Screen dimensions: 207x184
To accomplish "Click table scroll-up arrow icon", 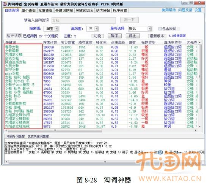I will [x=199, y=43].
